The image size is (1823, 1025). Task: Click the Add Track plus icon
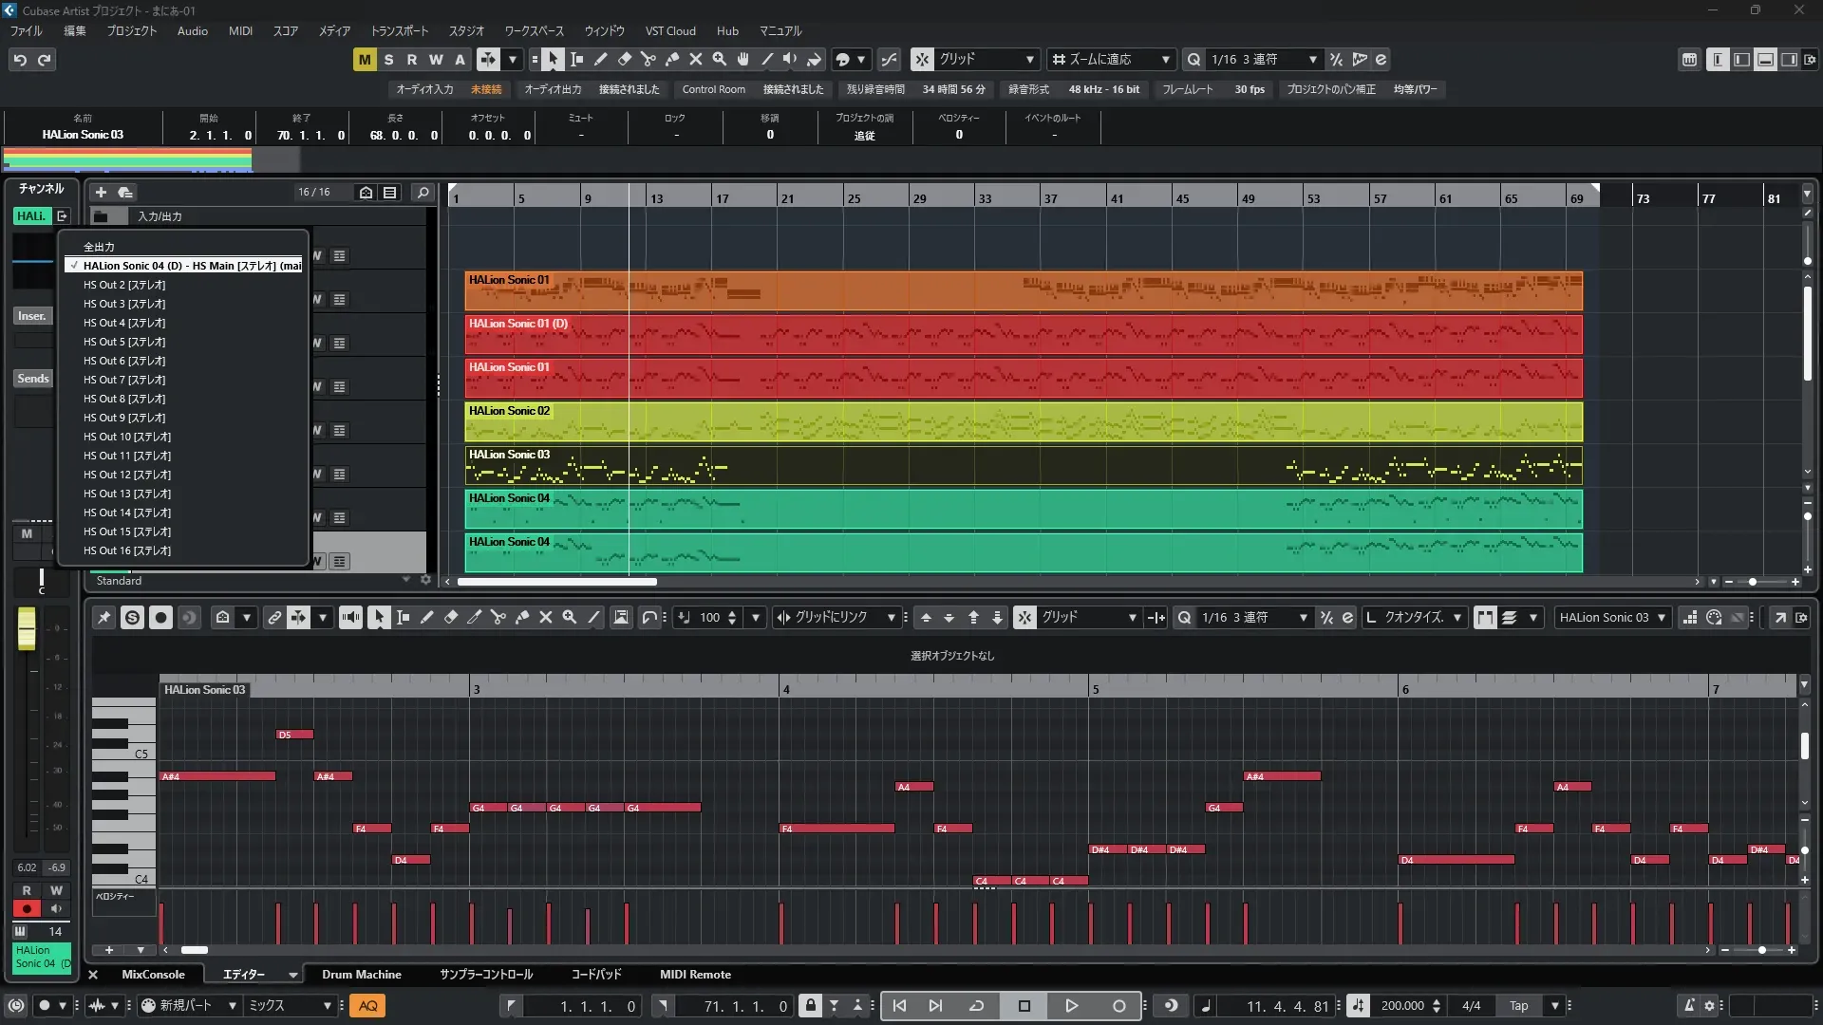[101, 193]
